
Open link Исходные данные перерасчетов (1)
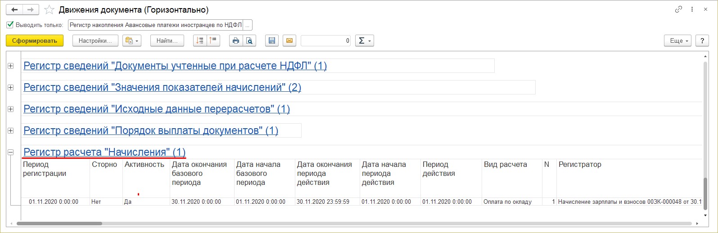157,109
